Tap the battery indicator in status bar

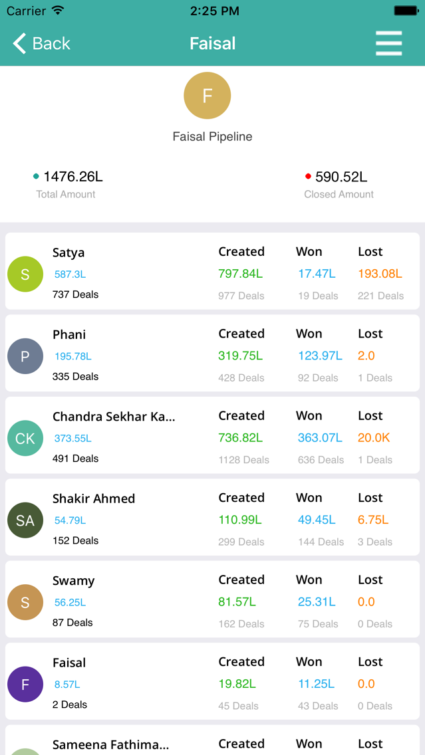pyautogui.click(x=406, y=11)
